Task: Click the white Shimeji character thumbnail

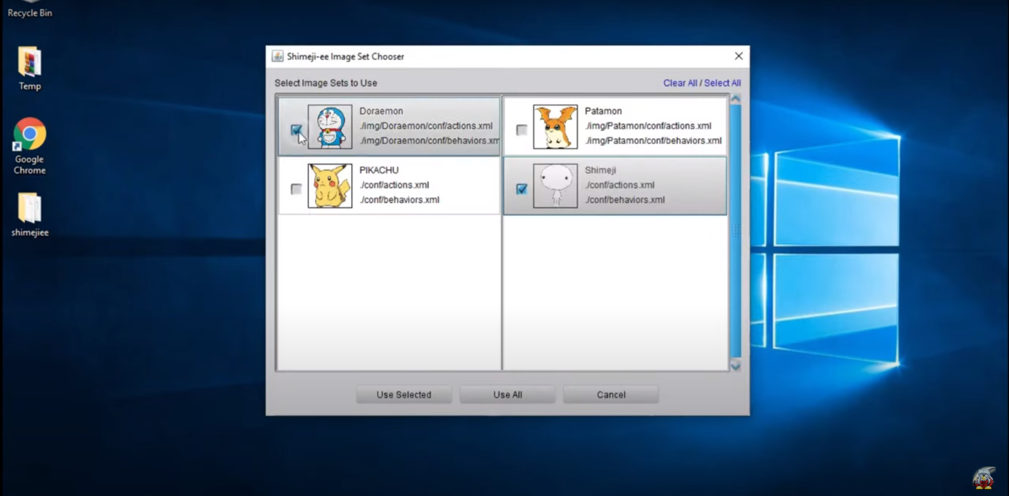Action: click(555, 185)
